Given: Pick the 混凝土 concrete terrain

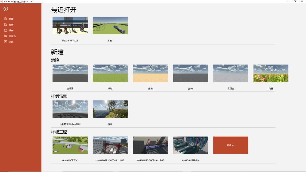Looking at the screenshot, I should click(230, 73).
